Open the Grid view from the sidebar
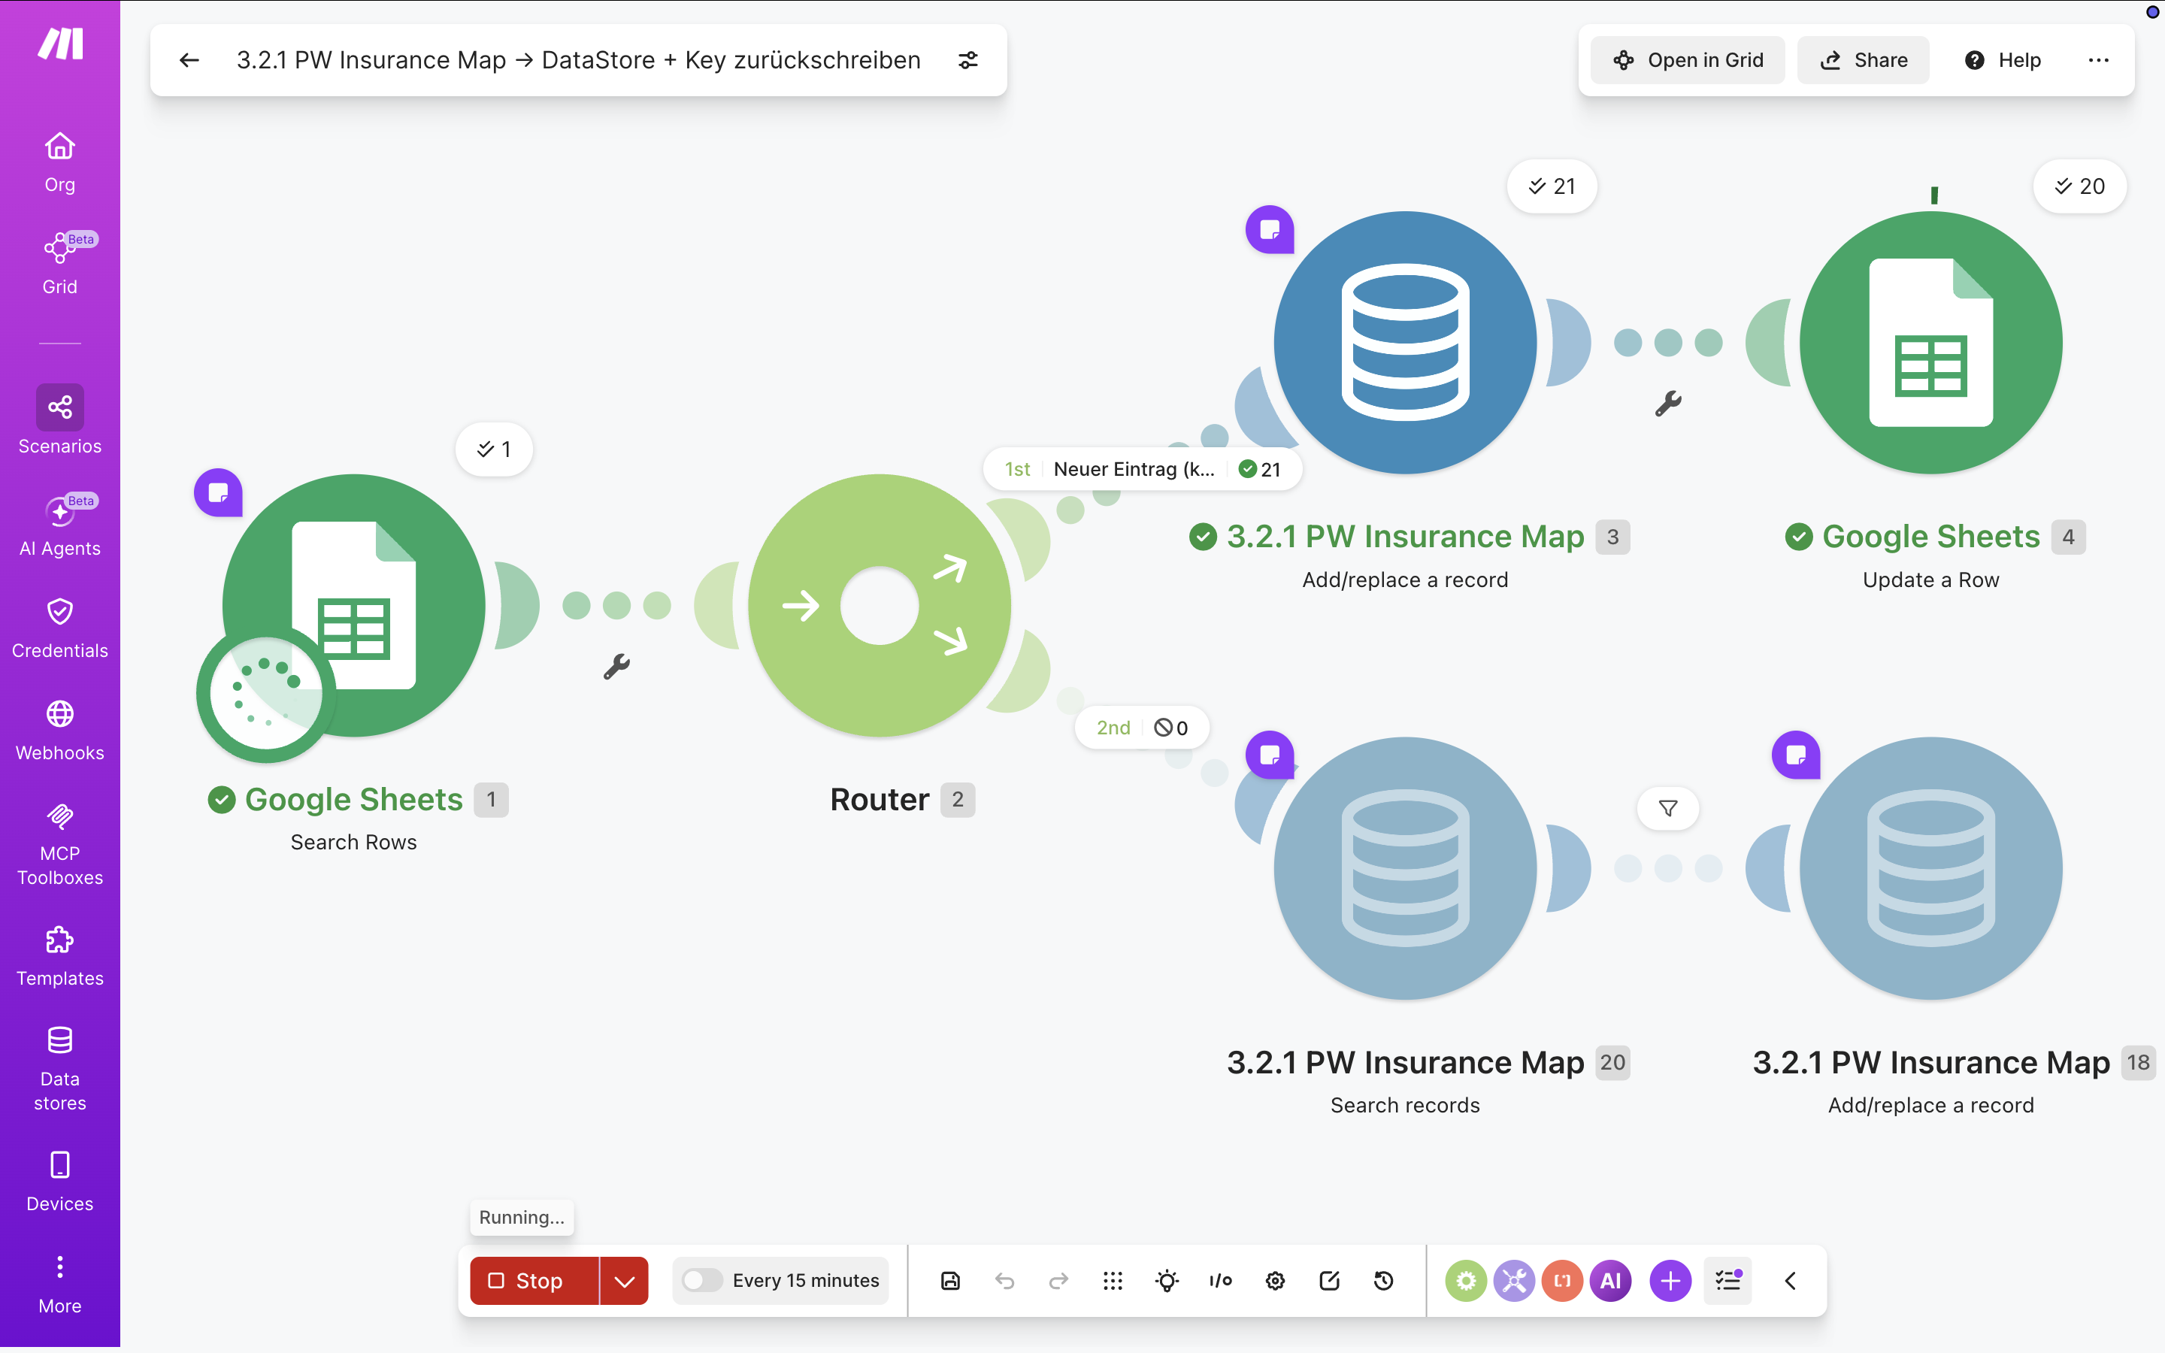 click(60, 264)
